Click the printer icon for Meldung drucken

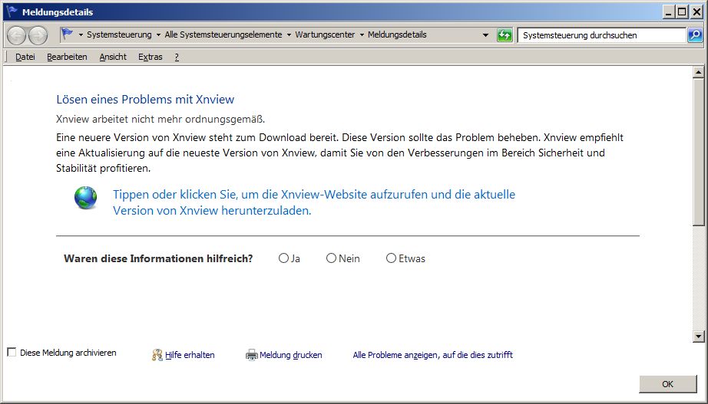click(252, 355)
